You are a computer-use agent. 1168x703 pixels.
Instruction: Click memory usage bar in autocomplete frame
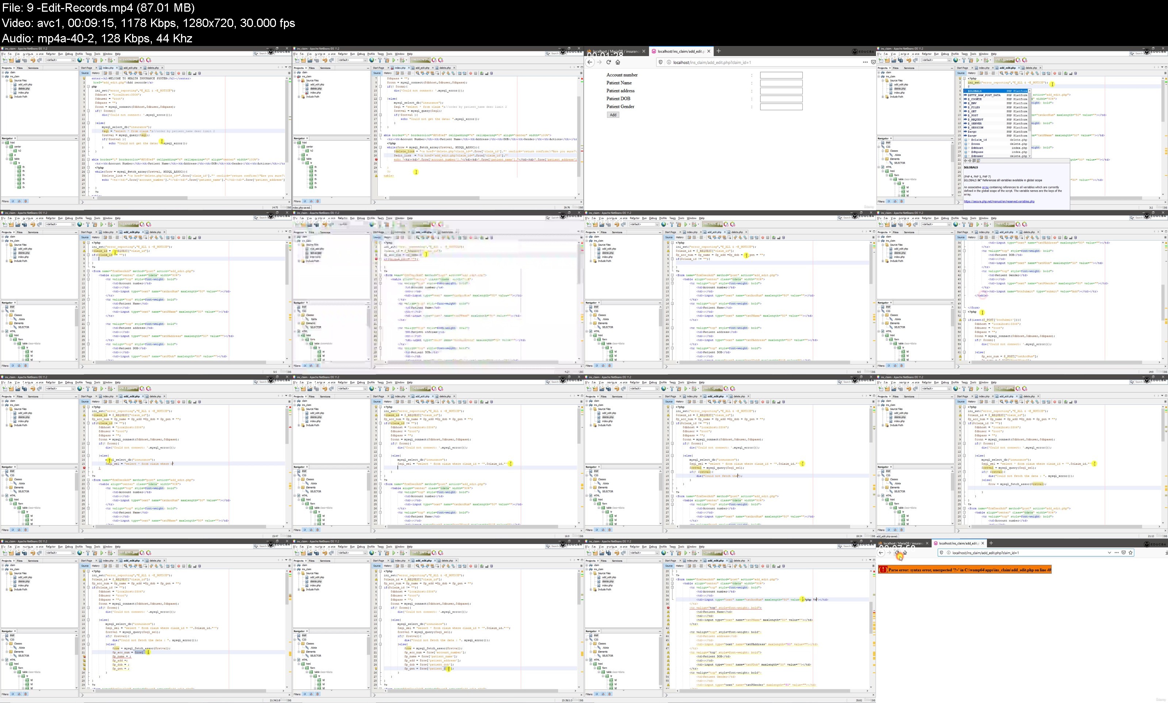1004,60
